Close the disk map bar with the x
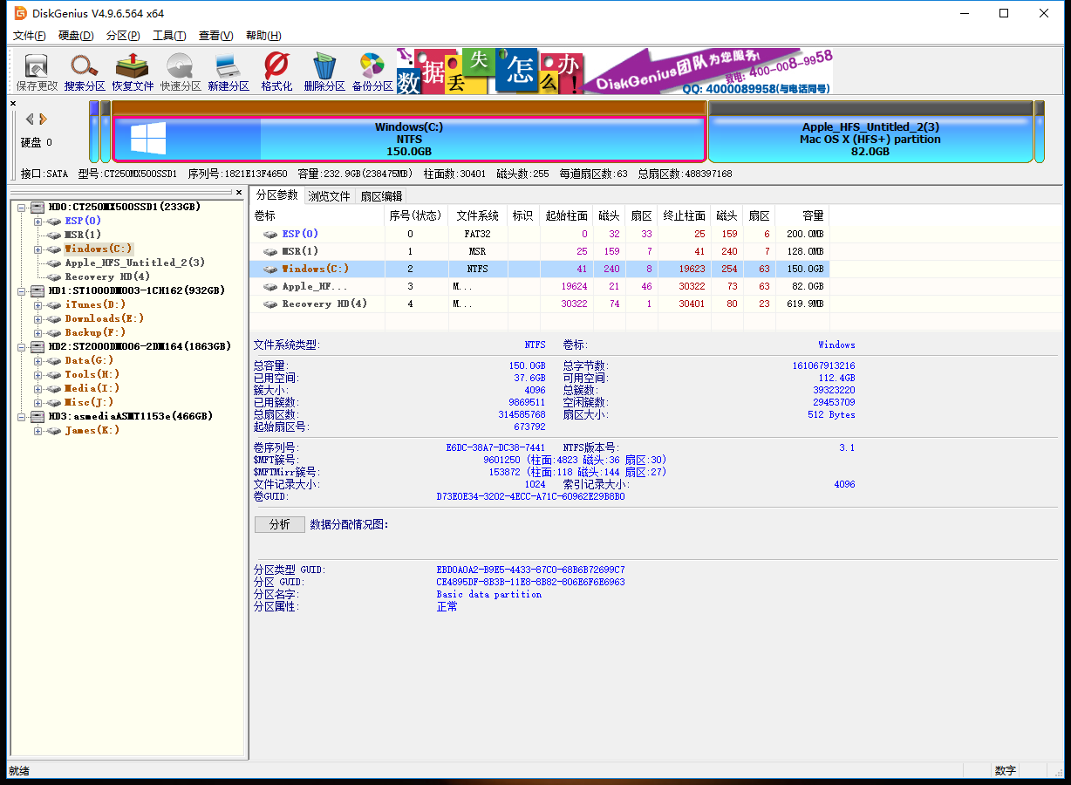 pos(13,104)
